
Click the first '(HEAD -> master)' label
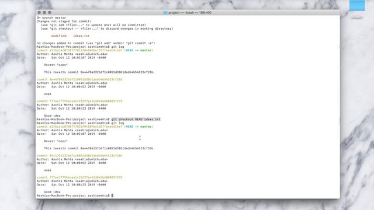(x=138, y=50)
